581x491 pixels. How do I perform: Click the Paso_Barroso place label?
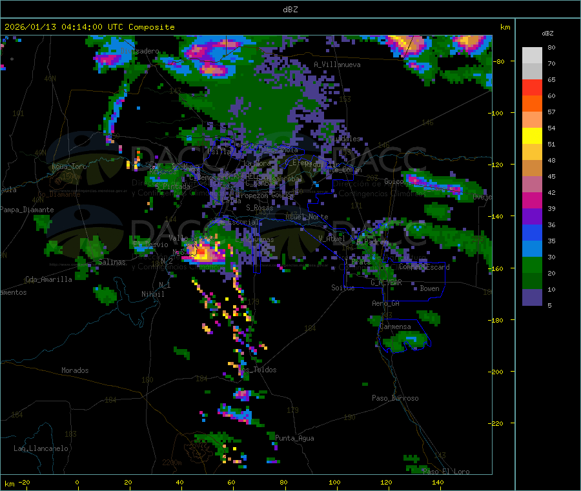tap(395, 398)
